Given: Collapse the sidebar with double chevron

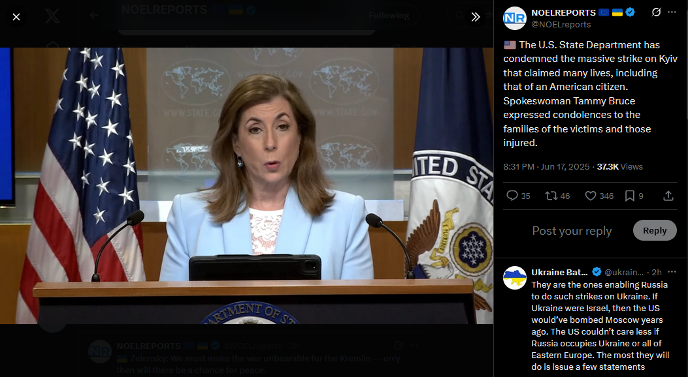Looking at the screenshot, I should (x=476, y=17).
